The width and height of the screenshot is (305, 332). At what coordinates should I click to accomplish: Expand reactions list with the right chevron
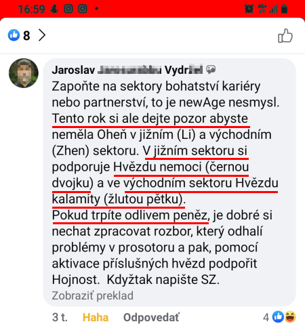pyautogui.click(x=42, y=35)
